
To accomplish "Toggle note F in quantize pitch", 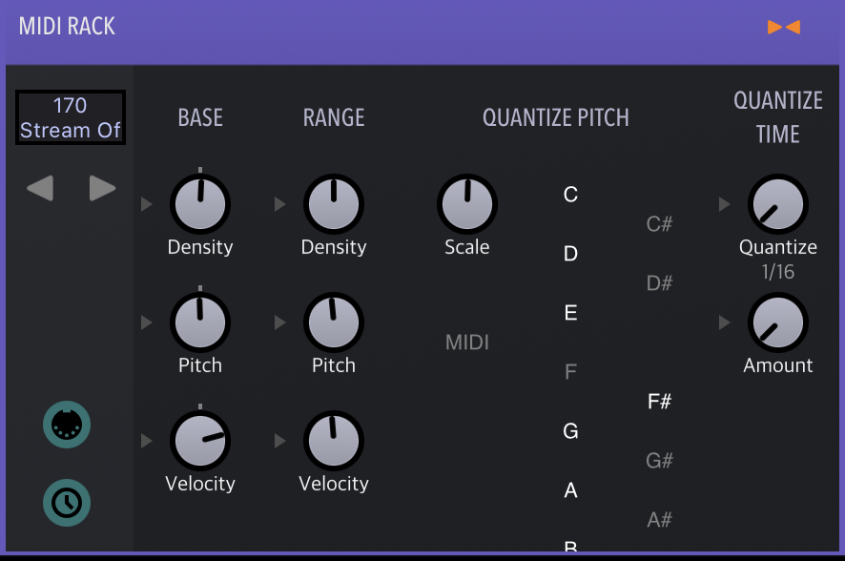I will (x=570, y=372).
